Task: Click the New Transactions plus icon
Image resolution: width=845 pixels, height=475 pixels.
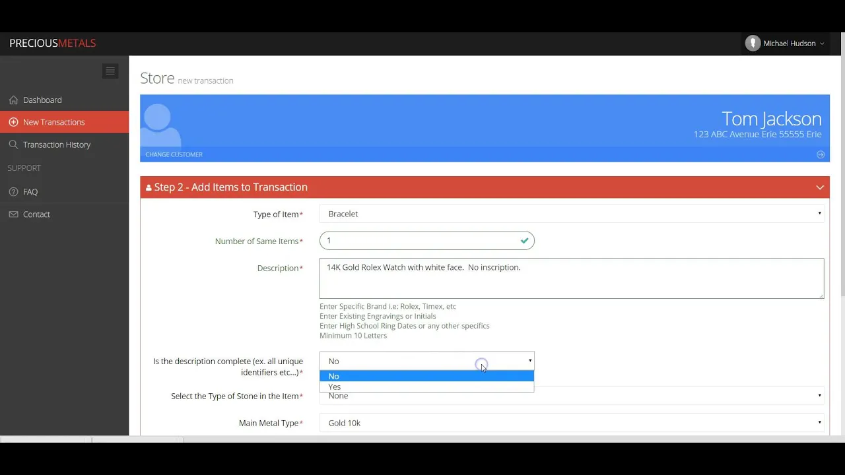Action: 13,122
